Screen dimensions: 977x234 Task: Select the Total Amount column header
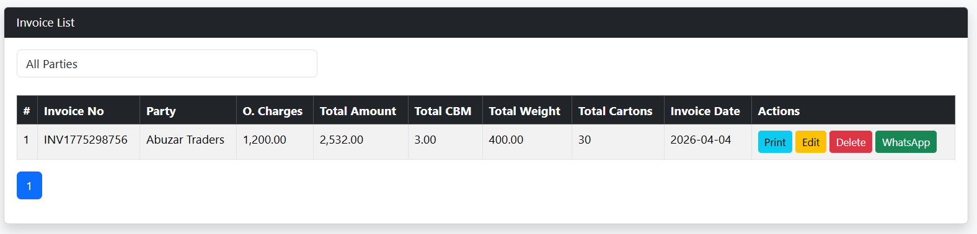tap(358, 111)
